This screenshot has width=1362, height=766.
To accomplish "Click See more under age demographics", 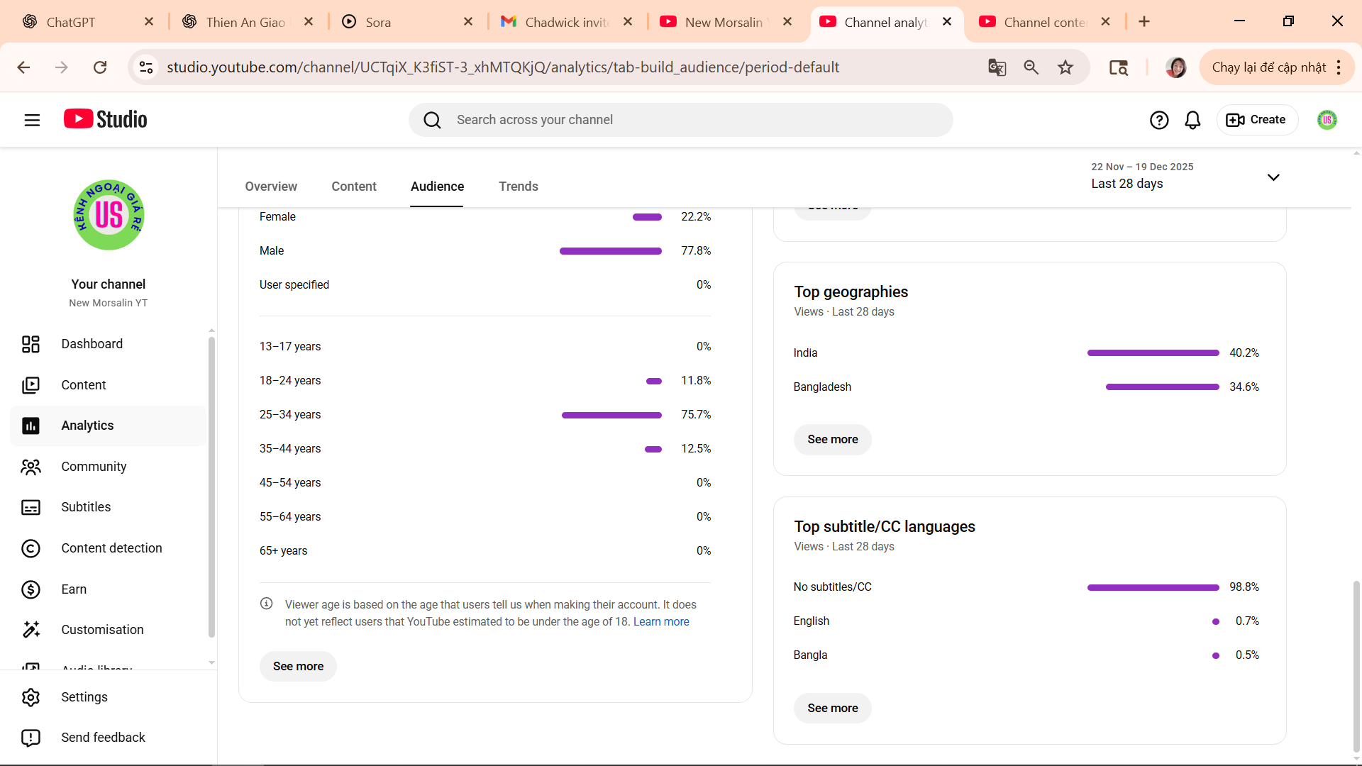I will pos(298,667).
